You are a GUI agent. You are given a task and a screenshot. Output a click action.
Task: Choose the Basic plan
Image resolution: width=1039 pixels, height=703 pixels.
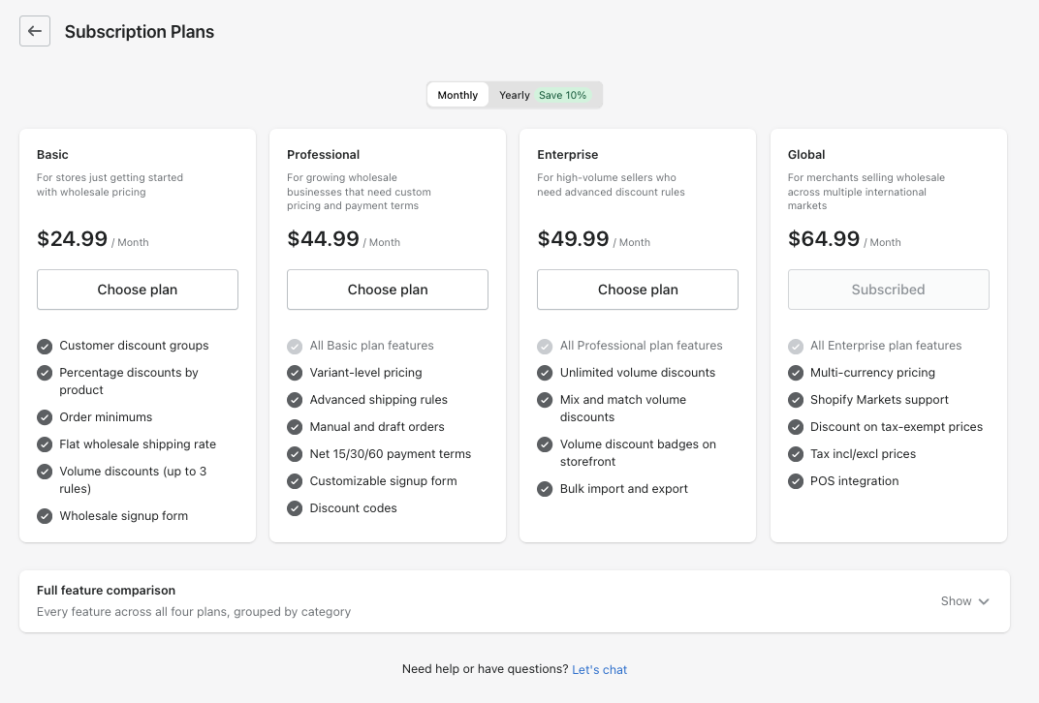(138, 290)
